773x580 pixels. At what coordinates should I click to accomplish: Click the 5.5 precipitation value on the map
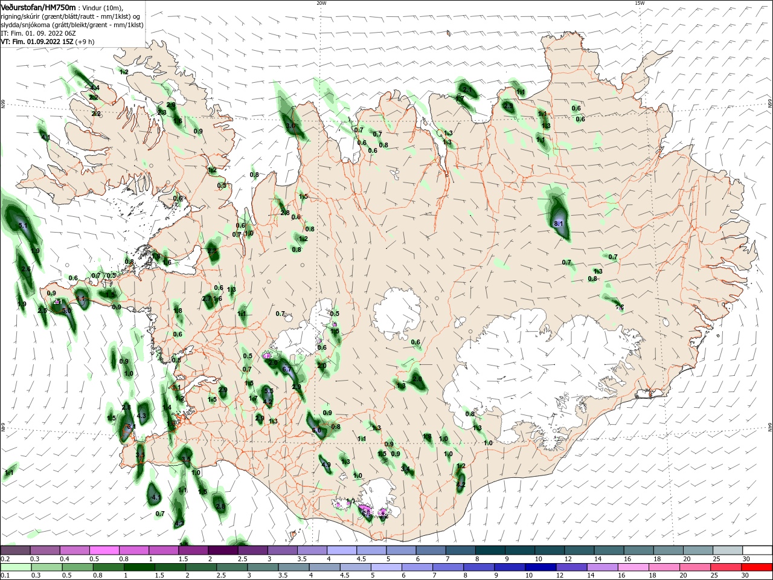[x=269, y=391]
